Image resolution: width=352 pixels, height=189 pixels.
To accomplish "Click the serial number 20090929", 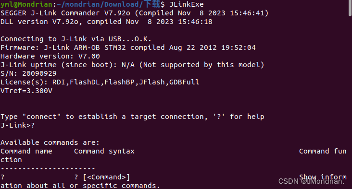I will tap(39, 73).
